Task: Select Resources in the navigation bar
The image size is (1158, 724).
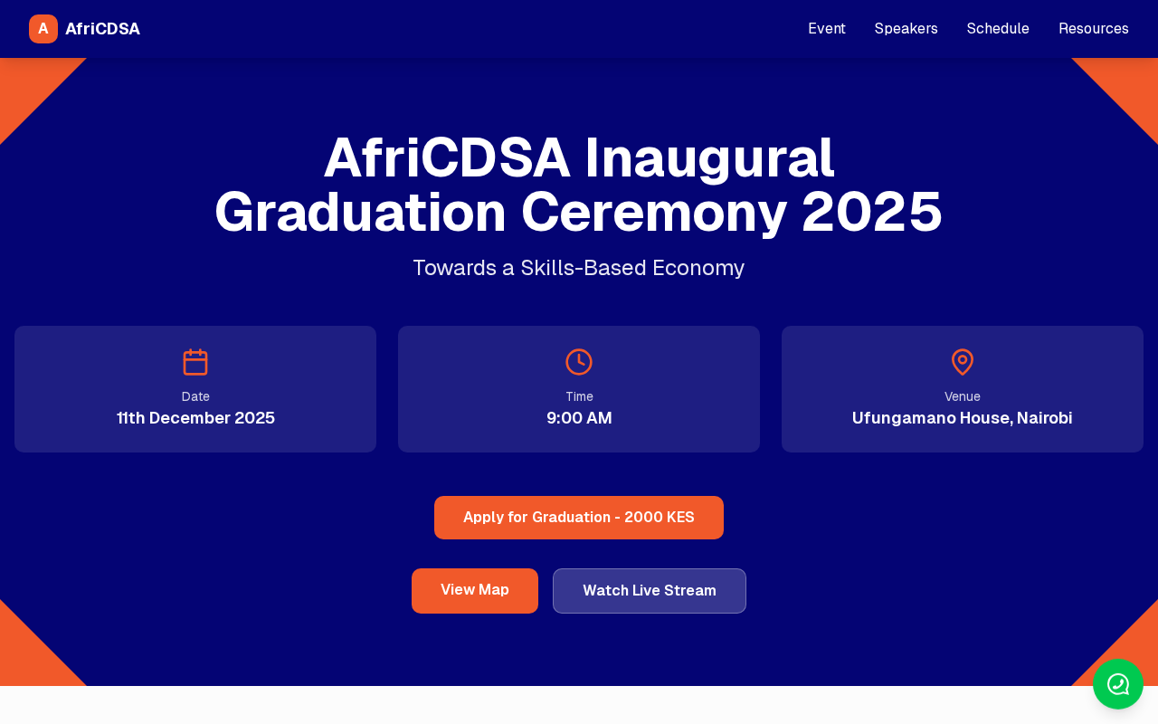Action: coord(1093,29)
